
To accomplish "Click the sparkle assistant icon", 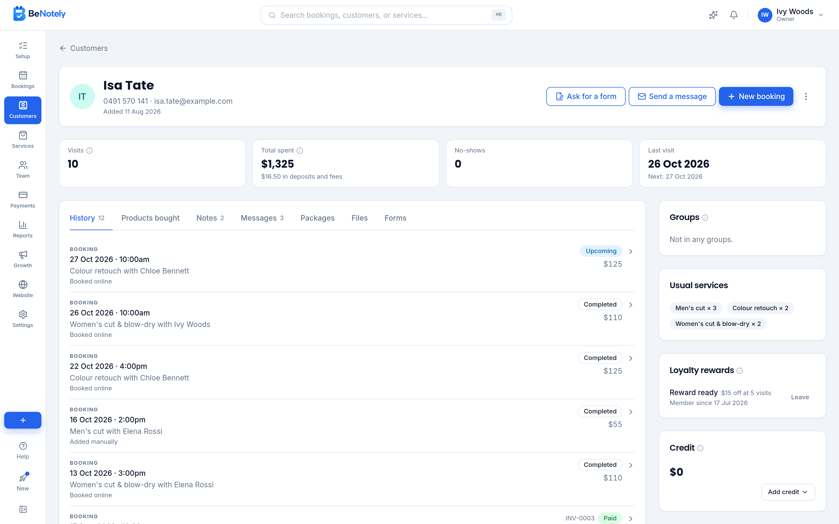I will [x=713, y=15].
